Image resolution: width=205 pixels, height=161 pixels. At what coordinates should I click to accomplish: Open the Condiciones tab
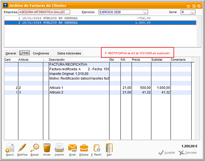coord(41,53)
